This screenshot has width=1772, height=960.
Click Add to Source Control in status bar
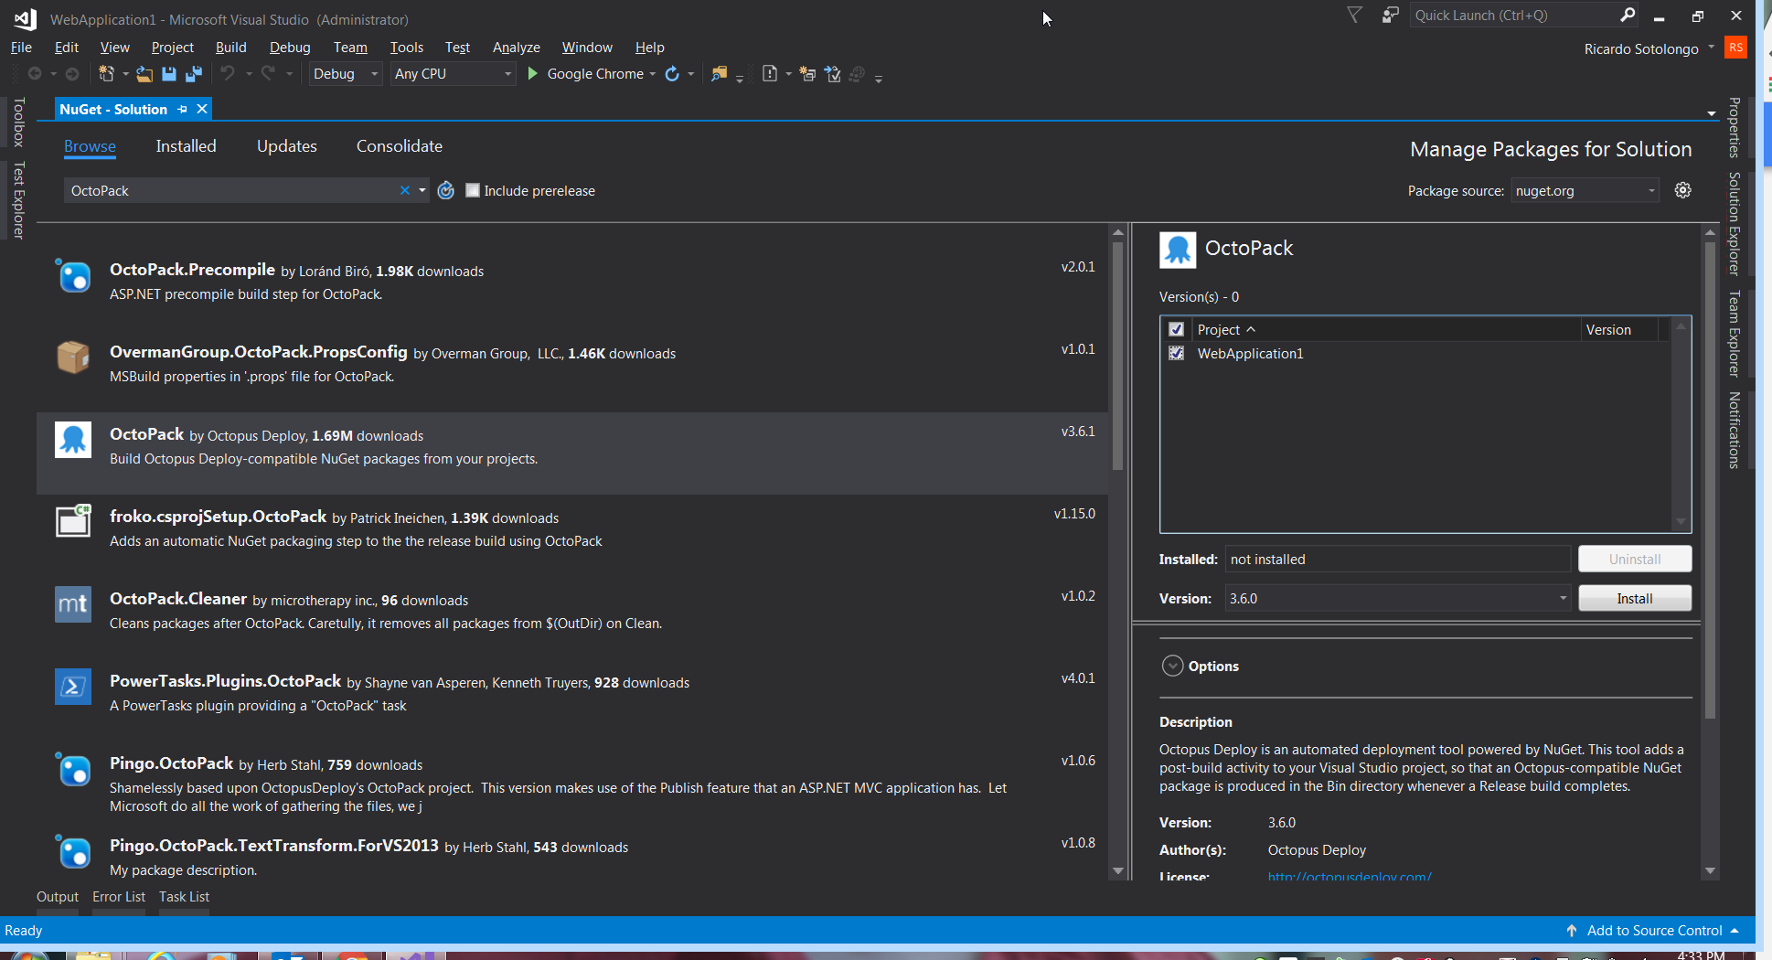click(1655, 930)
